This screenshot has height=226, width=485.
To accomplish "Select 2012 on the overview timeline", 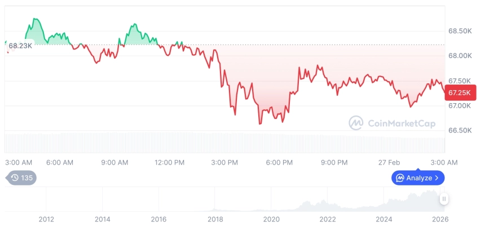I will coord(46,219).
